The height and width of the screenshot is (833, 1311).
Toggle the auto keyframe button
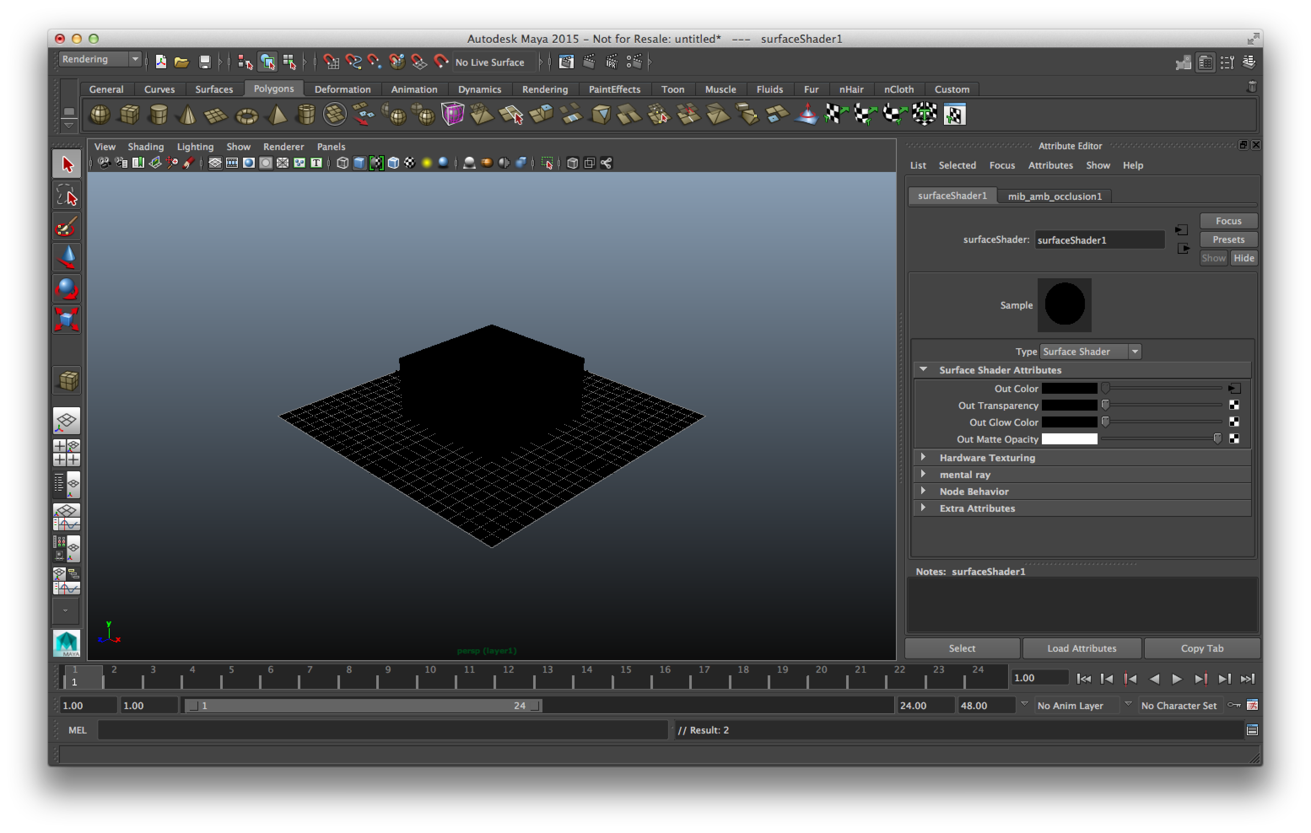[1234, 706]
